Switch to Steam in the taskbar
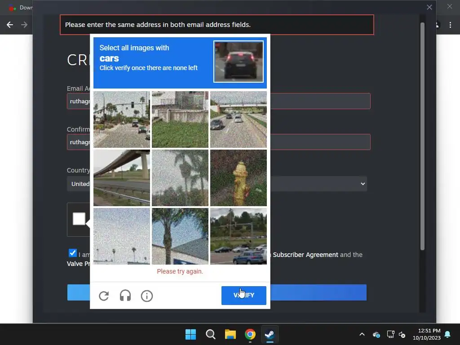This screenshot has height=345, width=460. (x=270, y=334)
